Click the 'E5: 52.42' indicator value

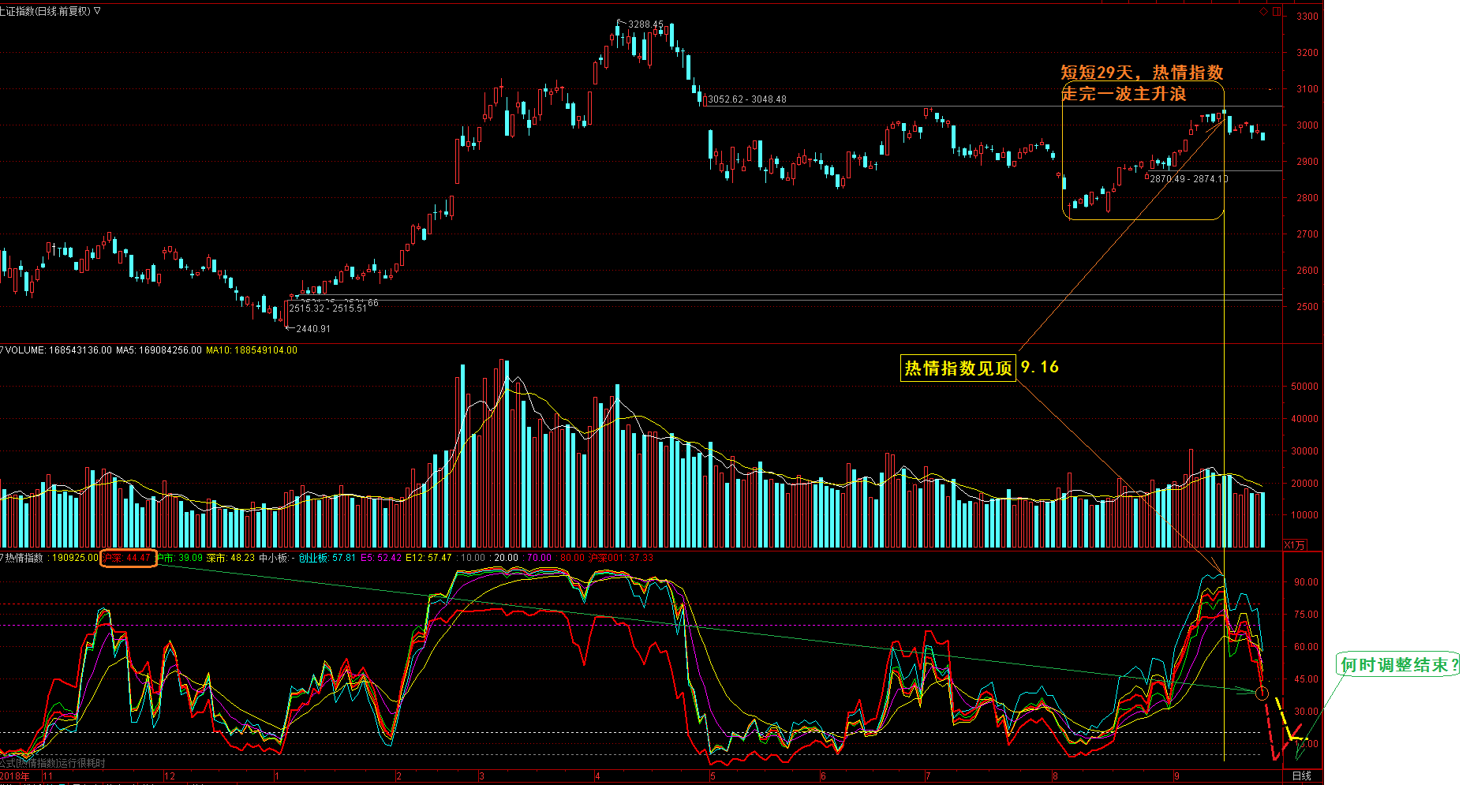381,558
